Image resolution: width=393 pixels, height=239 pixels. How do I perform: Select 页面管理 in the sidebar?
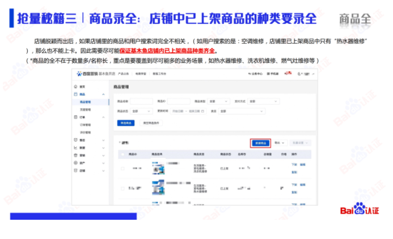[x=85, y=110]
